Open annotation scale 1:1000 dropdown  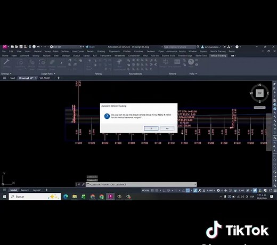pos(211,190)
